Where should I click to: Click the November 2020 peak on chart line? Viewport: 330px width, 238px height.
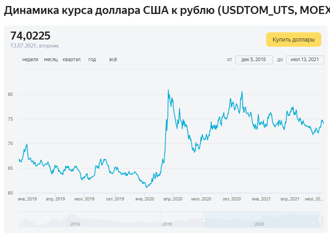pyautogui.click(x=242, y=91)
